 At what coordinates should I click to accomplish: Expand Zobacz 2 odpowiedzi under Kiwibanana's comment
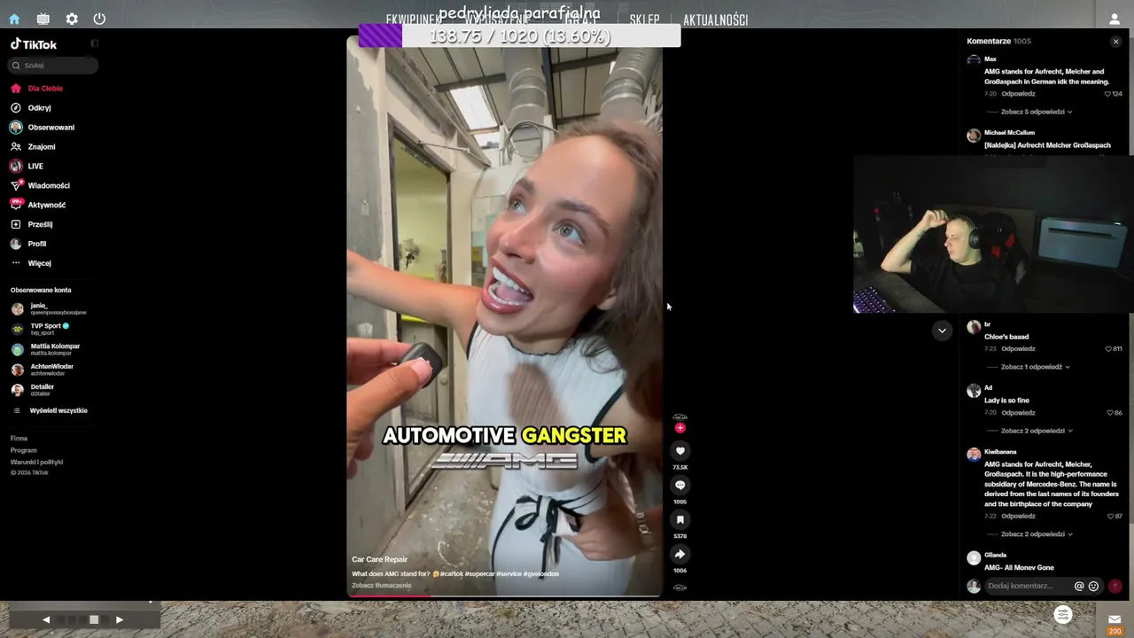pyautogui.click(x=1037, y=534)
